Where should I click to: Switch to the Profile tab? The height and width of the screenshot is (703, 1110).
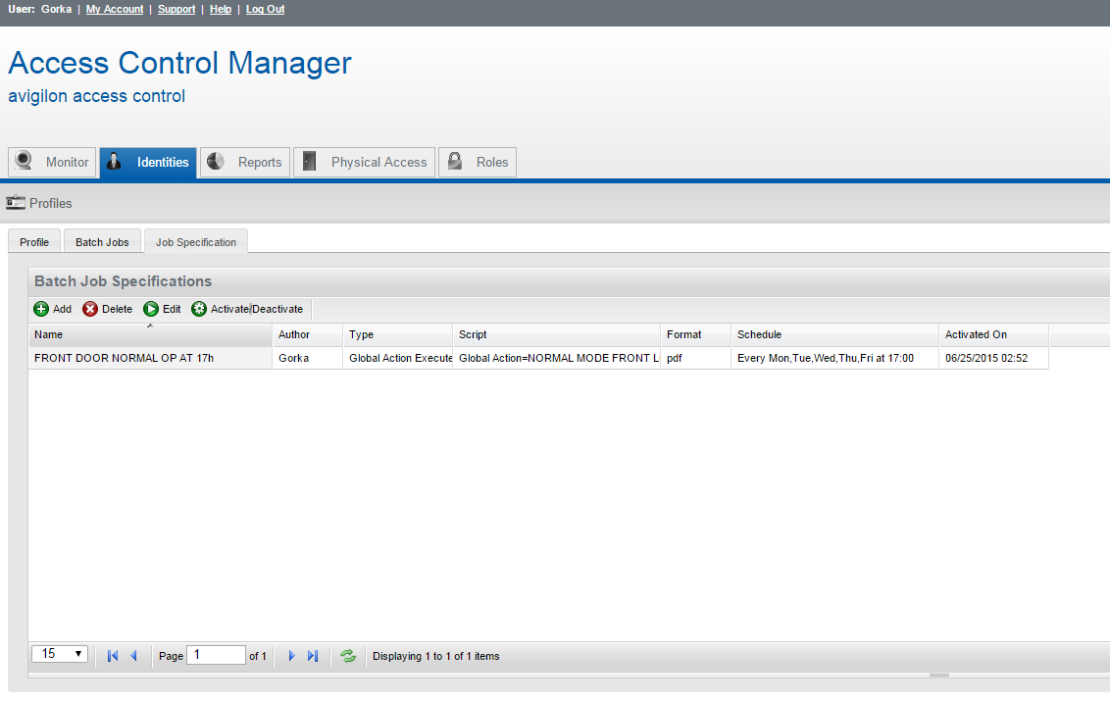[33, 241]
